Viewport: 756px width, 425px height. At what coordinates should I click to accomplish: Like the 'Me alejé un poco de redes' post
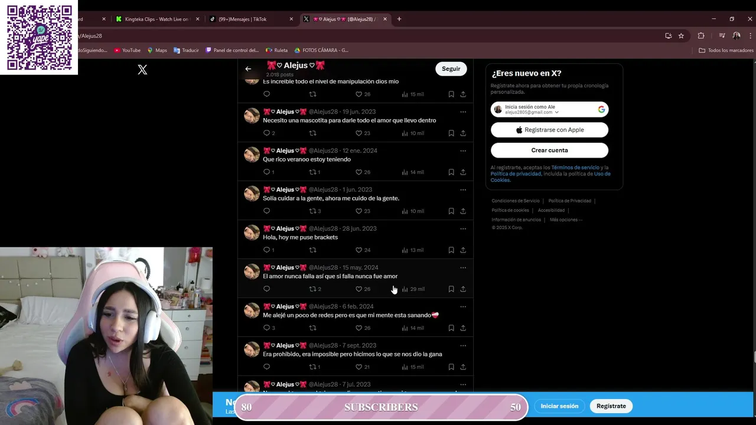click(359, 328)
